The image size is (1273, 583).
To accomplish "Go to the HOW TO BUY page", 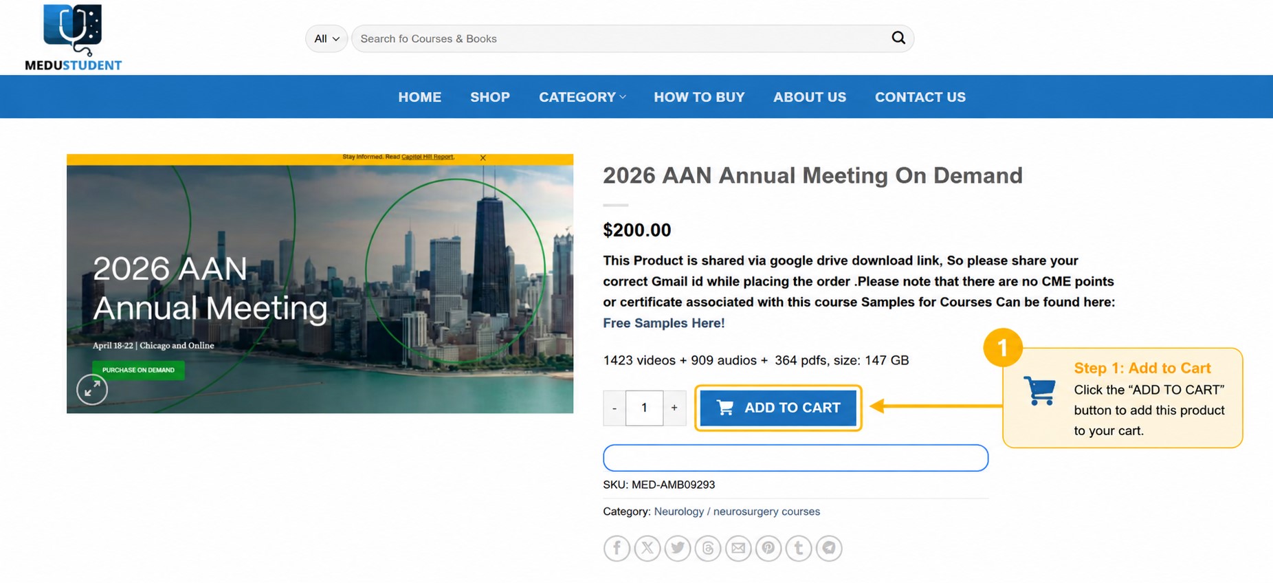I will point(699,97).
